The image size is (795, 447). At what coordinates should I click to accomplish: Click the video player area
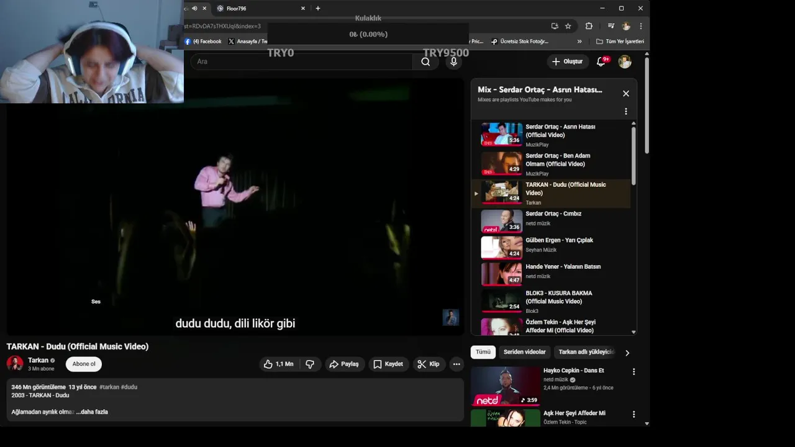pyautogui.click(x=235, y=208)
